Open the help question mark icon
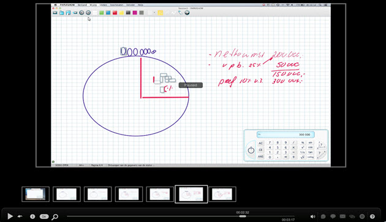 pos(373,216)
